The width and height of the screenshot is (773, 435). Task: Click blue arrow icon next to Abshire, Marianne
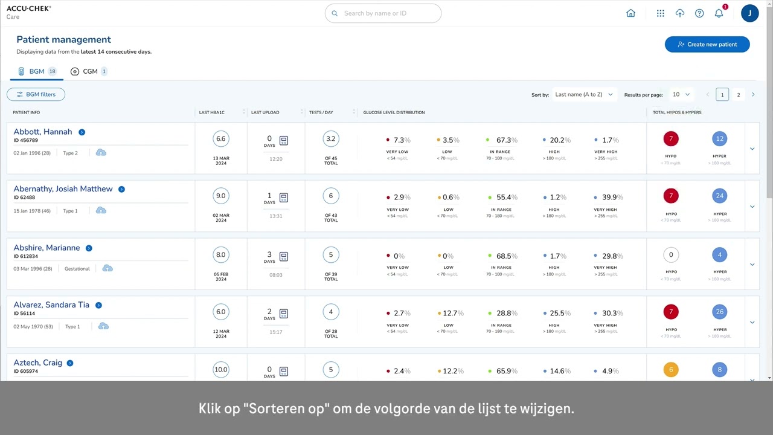pyautogui.click(x=89, y=248)
